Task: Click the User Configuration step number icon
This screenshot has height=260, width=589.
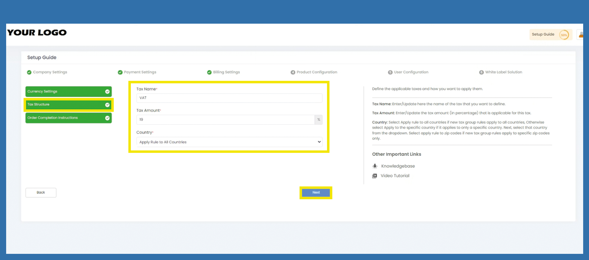Action: tap(390, 72)
